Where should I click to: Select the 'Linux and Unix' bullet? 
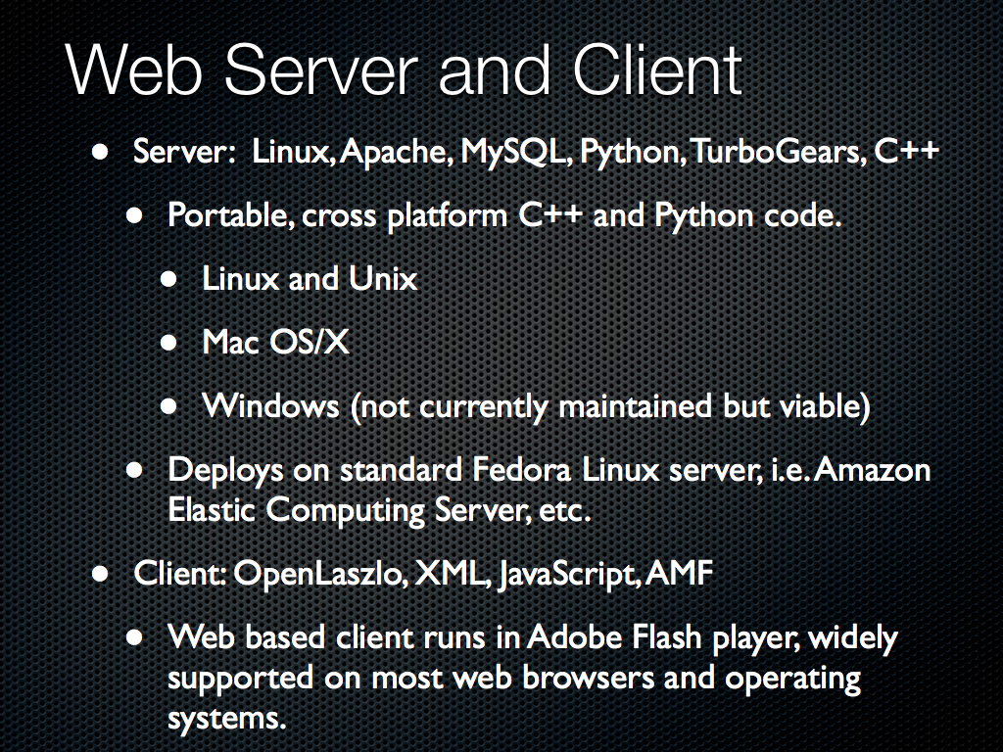coord(310,279)
